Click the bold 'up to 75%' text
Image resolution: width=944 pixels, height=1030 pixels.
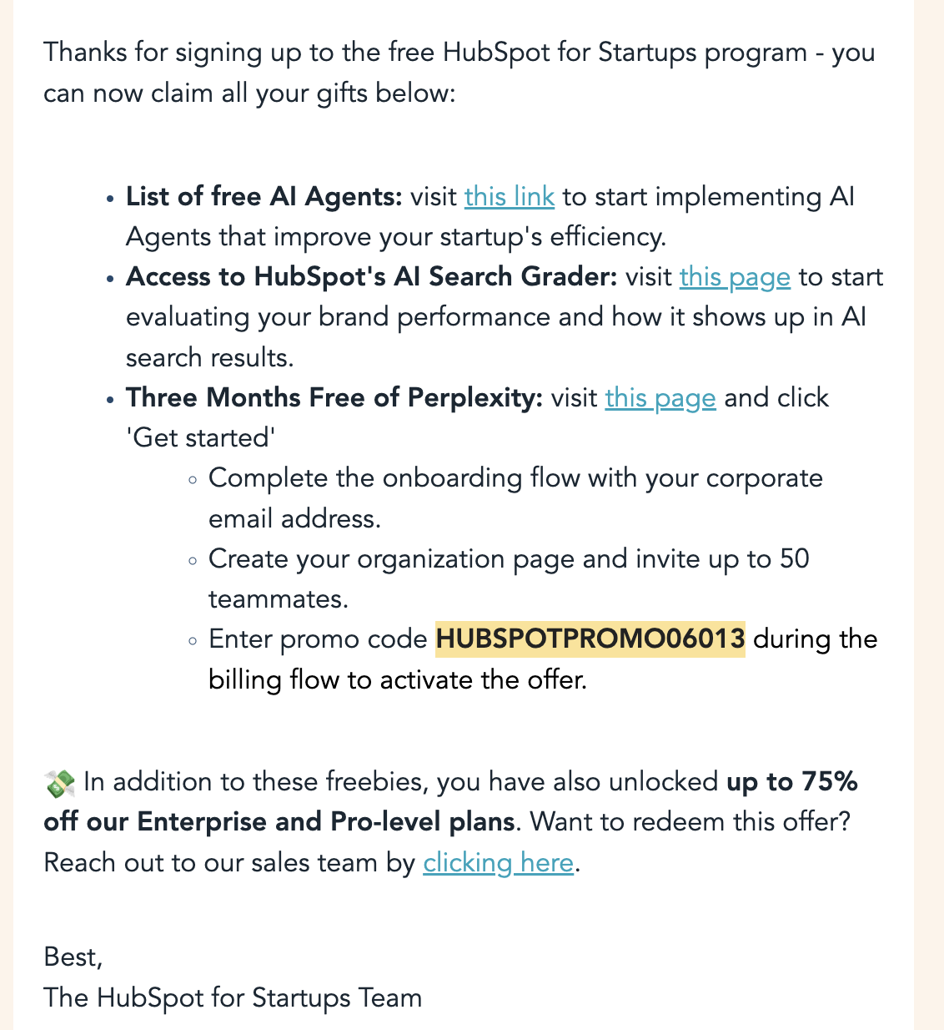tap(791, 782)
